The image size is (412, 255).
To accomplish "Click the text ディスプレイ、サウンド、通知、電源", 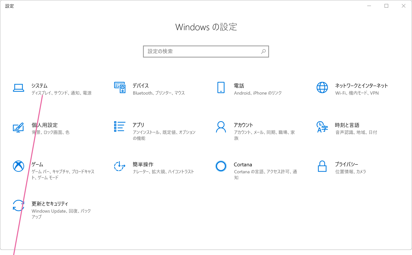I will (x=62, y=93).
